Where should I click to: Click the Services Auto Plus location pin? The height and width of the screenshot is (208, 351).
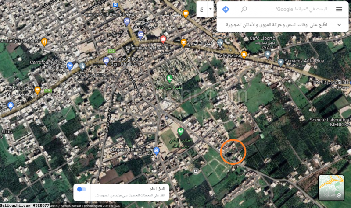[281, 62]
